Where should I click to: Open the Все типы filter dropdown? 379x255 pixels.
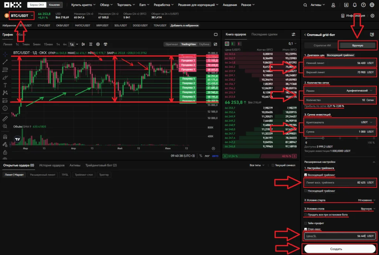(x=257, y=165)
